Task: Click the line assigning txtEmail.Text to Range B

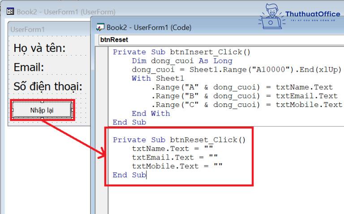Action: pyautogui.click(x=244, y=96)
